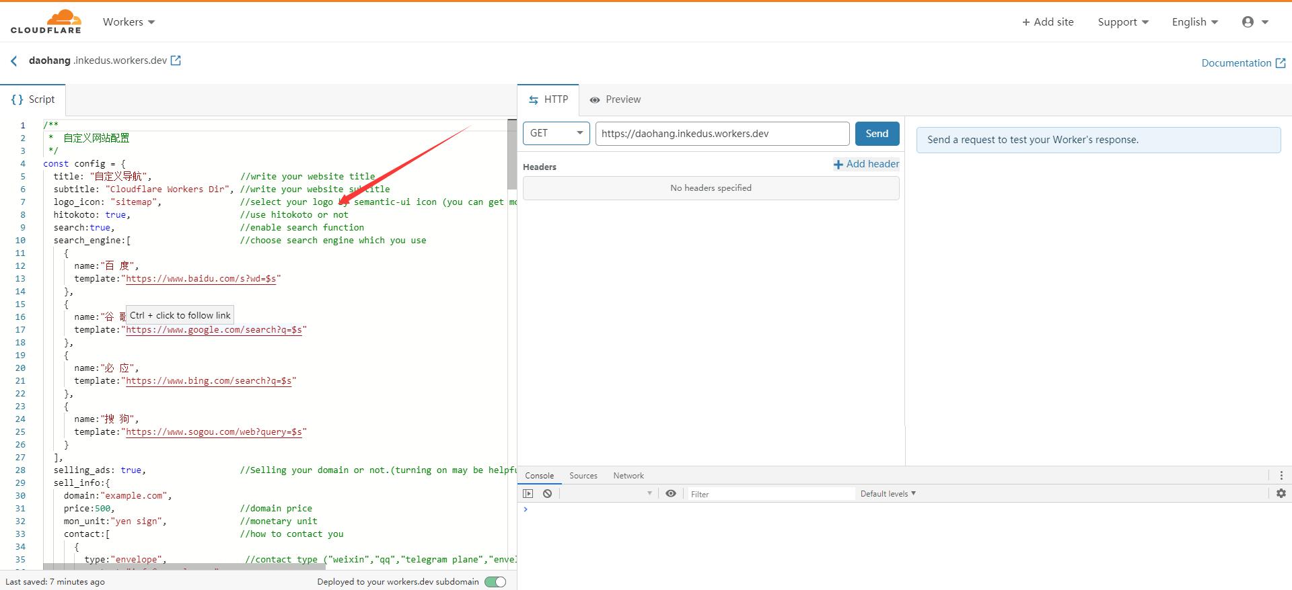Viewport: 1292px width, 590px height.
Task: Click the request URL input field
Action: (x=722, y=134)
